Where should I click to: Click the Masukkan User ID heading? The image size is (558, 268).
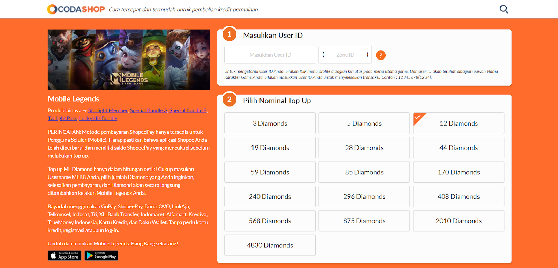[x=273, y=35]
